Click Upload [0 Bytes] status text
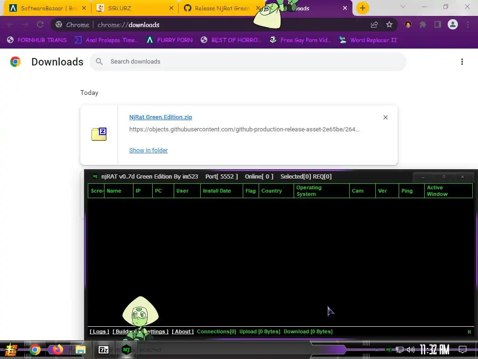 (x=260, y=331)
